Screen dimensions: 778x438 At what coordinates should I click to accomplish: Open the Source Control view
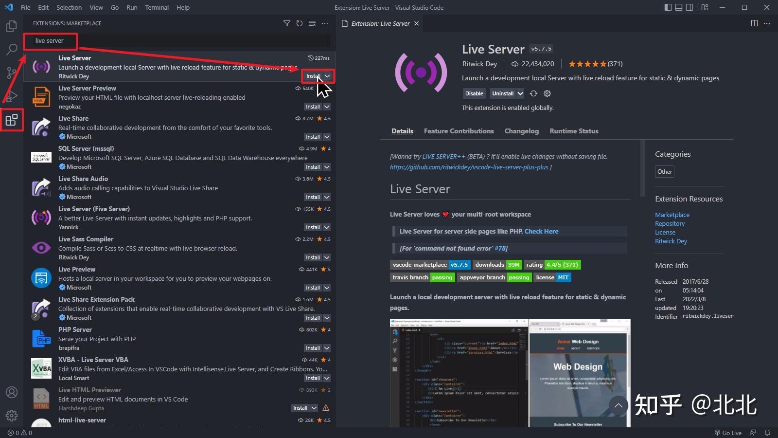click(x=12, y=73)
